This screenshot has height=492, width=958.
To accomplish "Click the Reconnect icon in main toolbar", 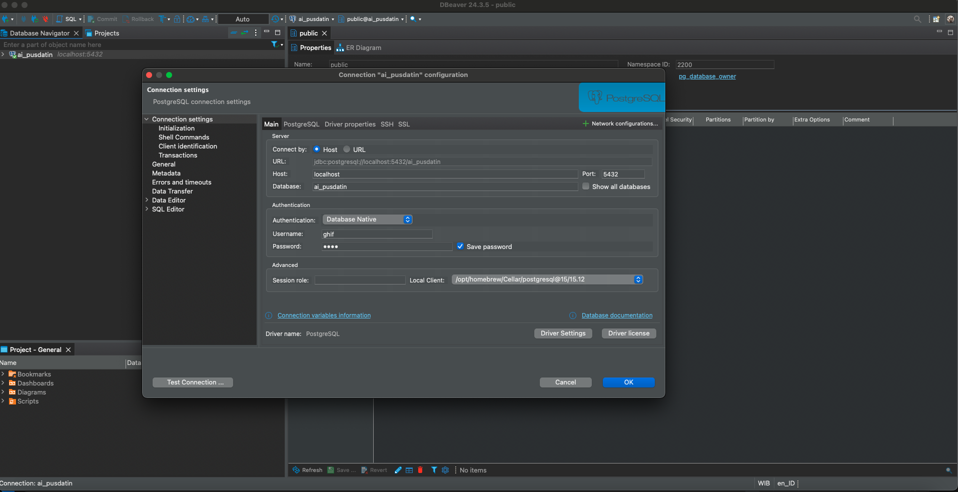I will (35, 19).
